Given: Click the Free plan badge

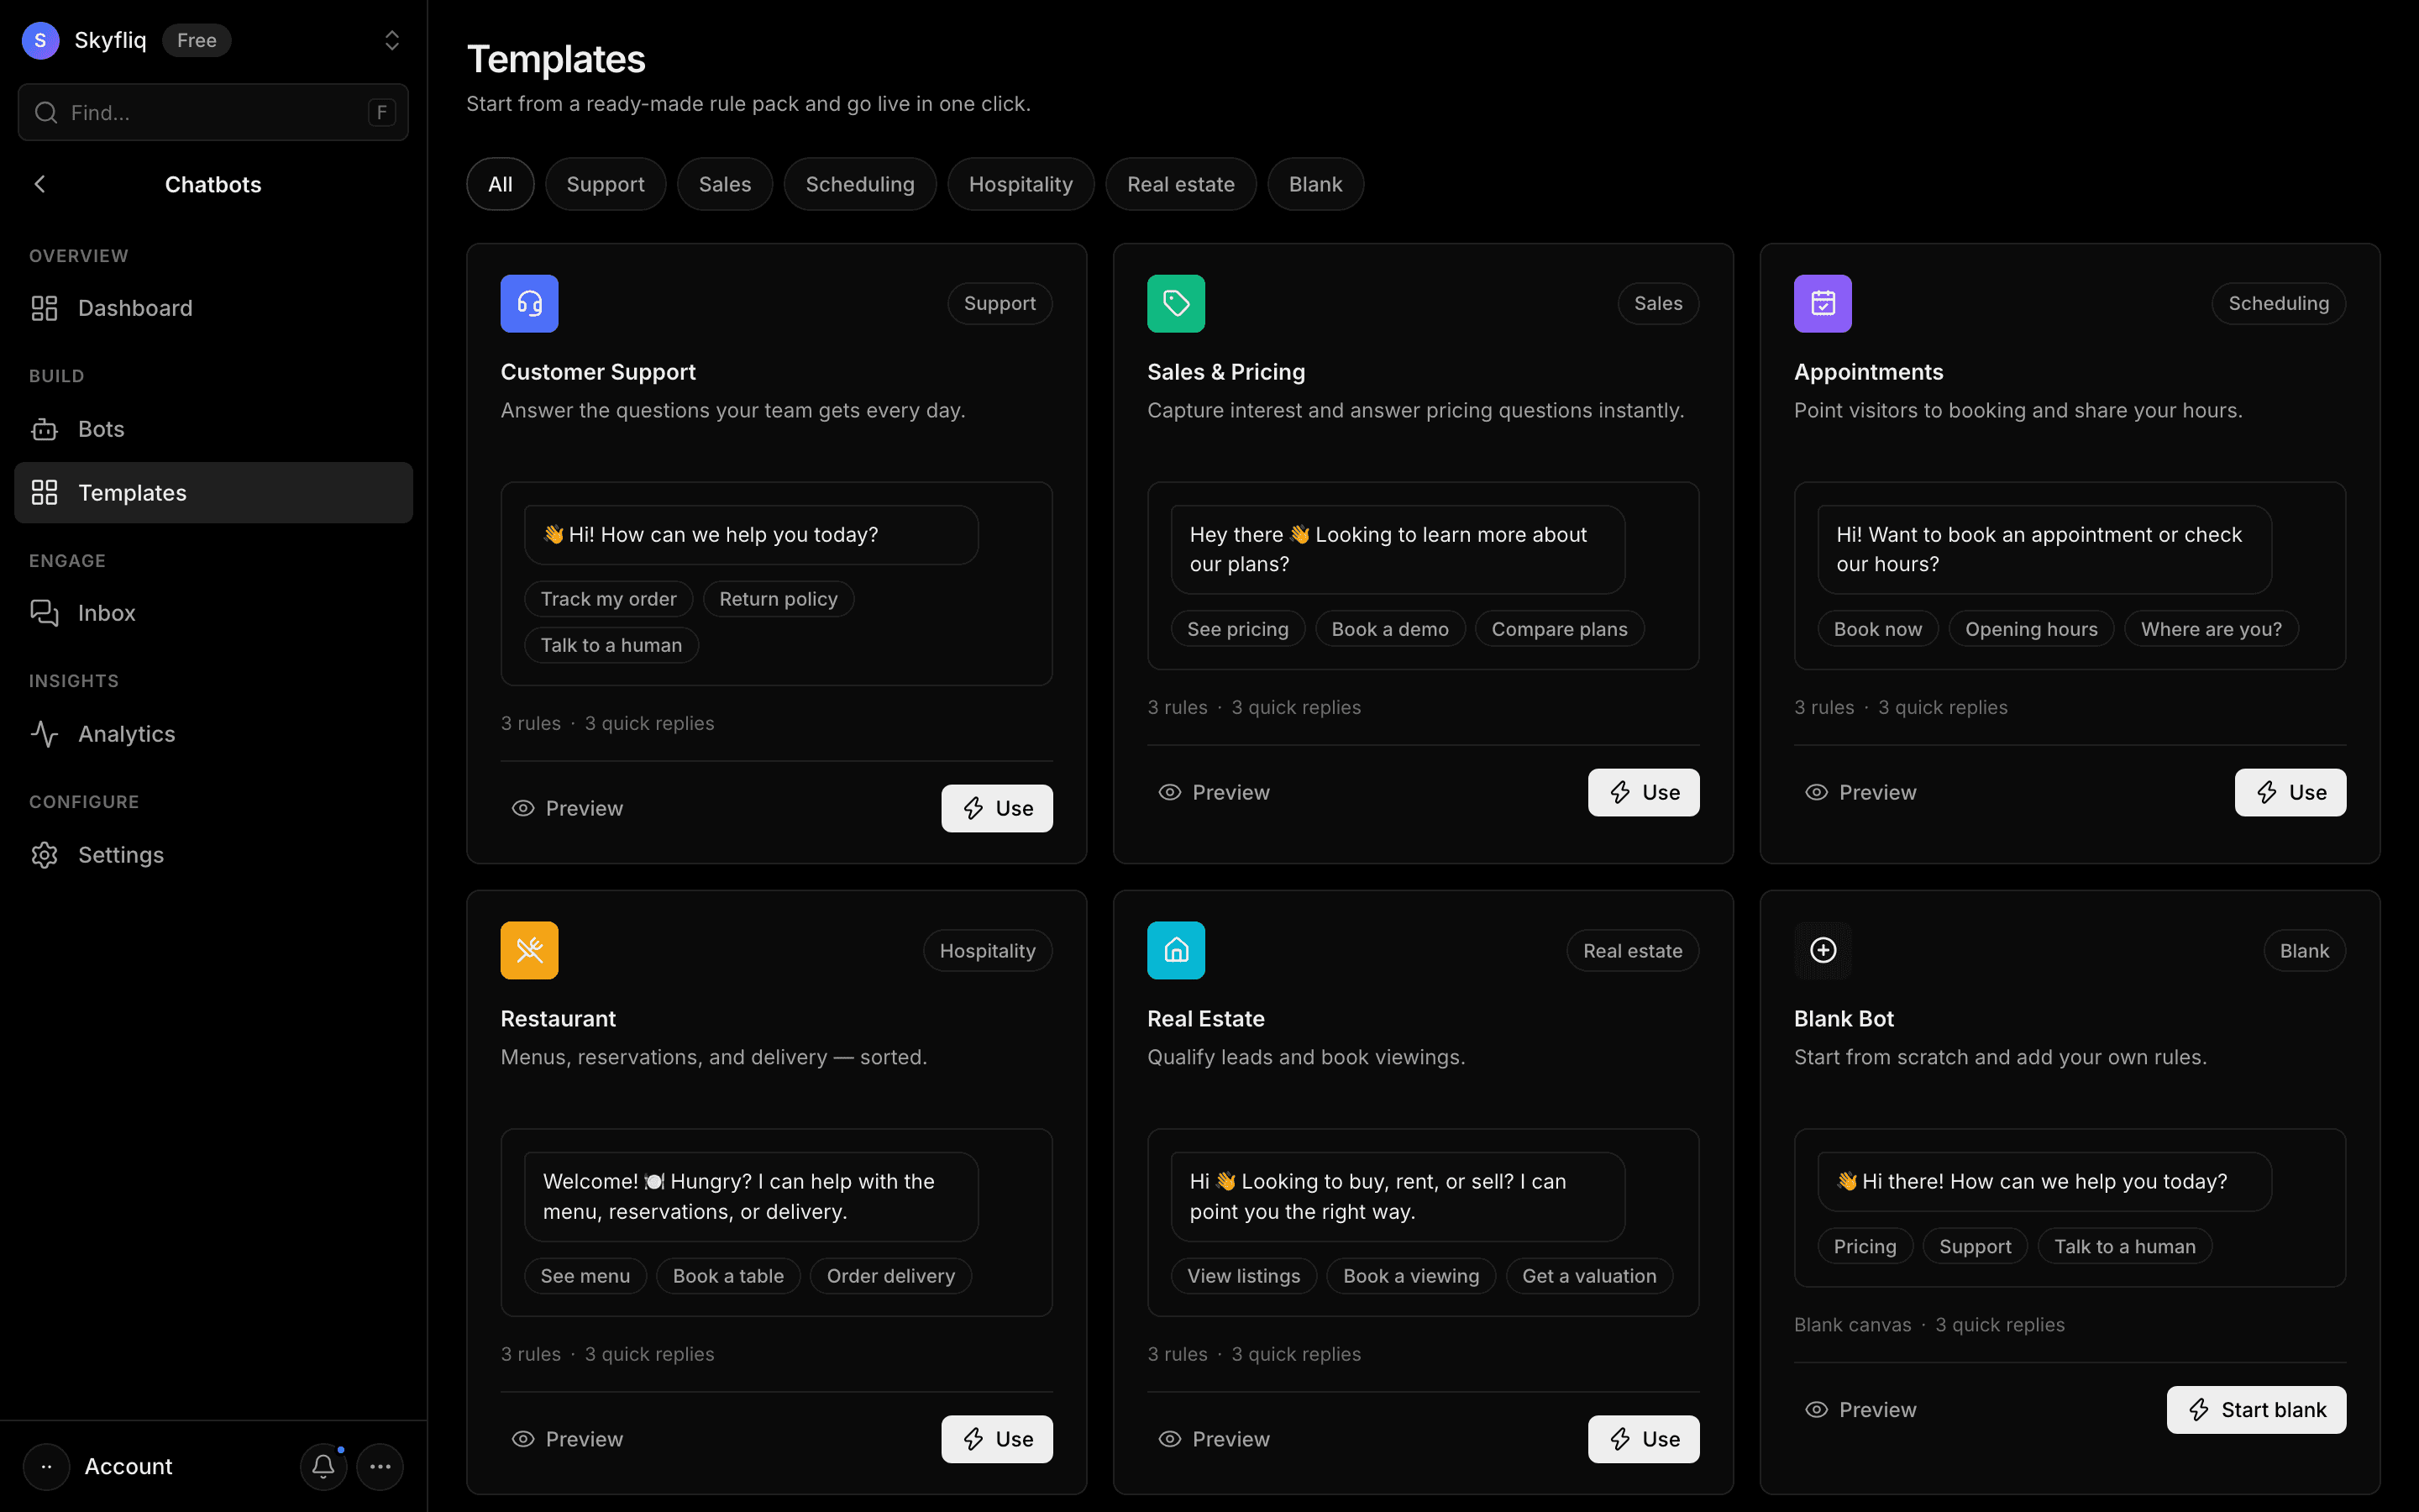Looking at the screenshot, I should pyautogui.click(x=197, y=40).
